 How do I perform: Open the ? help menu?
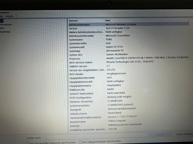coord(16,16)
